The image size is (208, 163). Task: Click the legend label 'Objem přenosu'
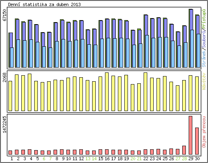204,132
